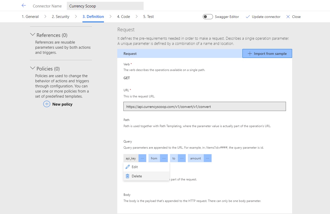Click the trash can icon beside Delete
330x214 pixels.
(x=127, y=176)
